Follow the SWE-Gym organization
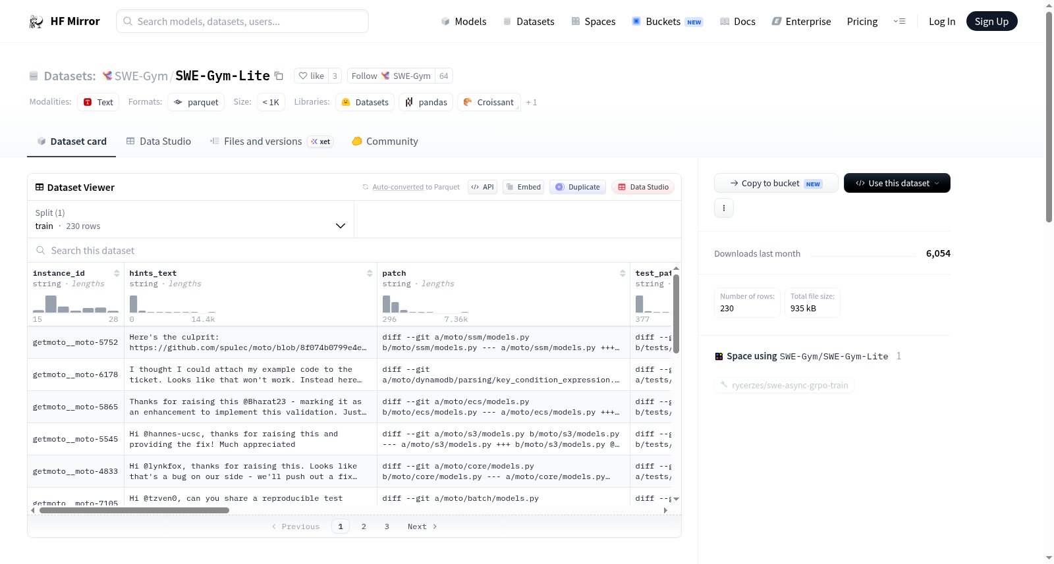The height and width of the screenshot is (564, 1054). tap(391, 76)
